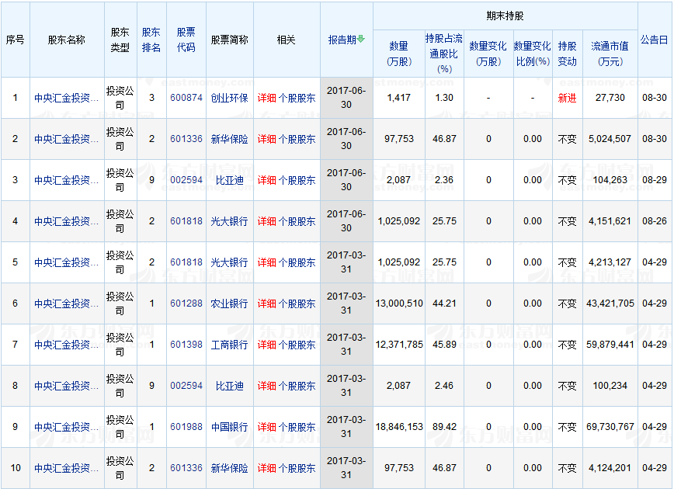The image size is (674, 489).
Task: Select the 89.42 percentage cell
Action: (444, 427)
